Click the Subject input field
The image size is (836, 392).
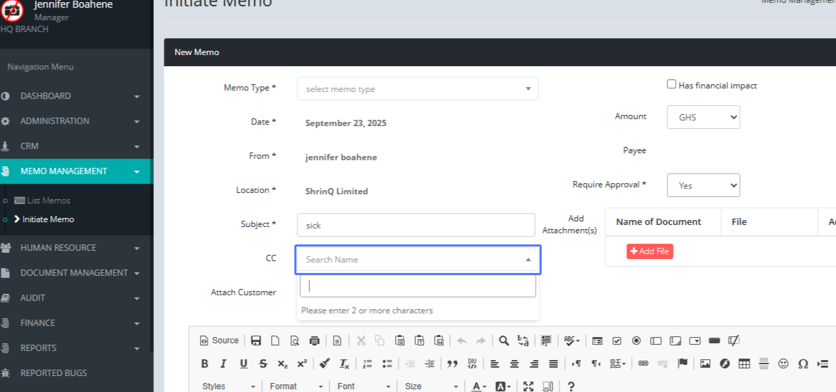pyautogui.click(x=416, y=225)
